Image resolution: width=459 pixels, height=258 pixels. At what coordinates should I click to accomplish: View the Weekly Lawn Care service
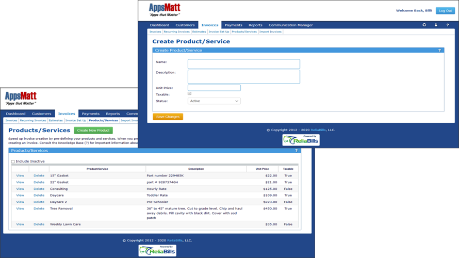pos(20,224)
